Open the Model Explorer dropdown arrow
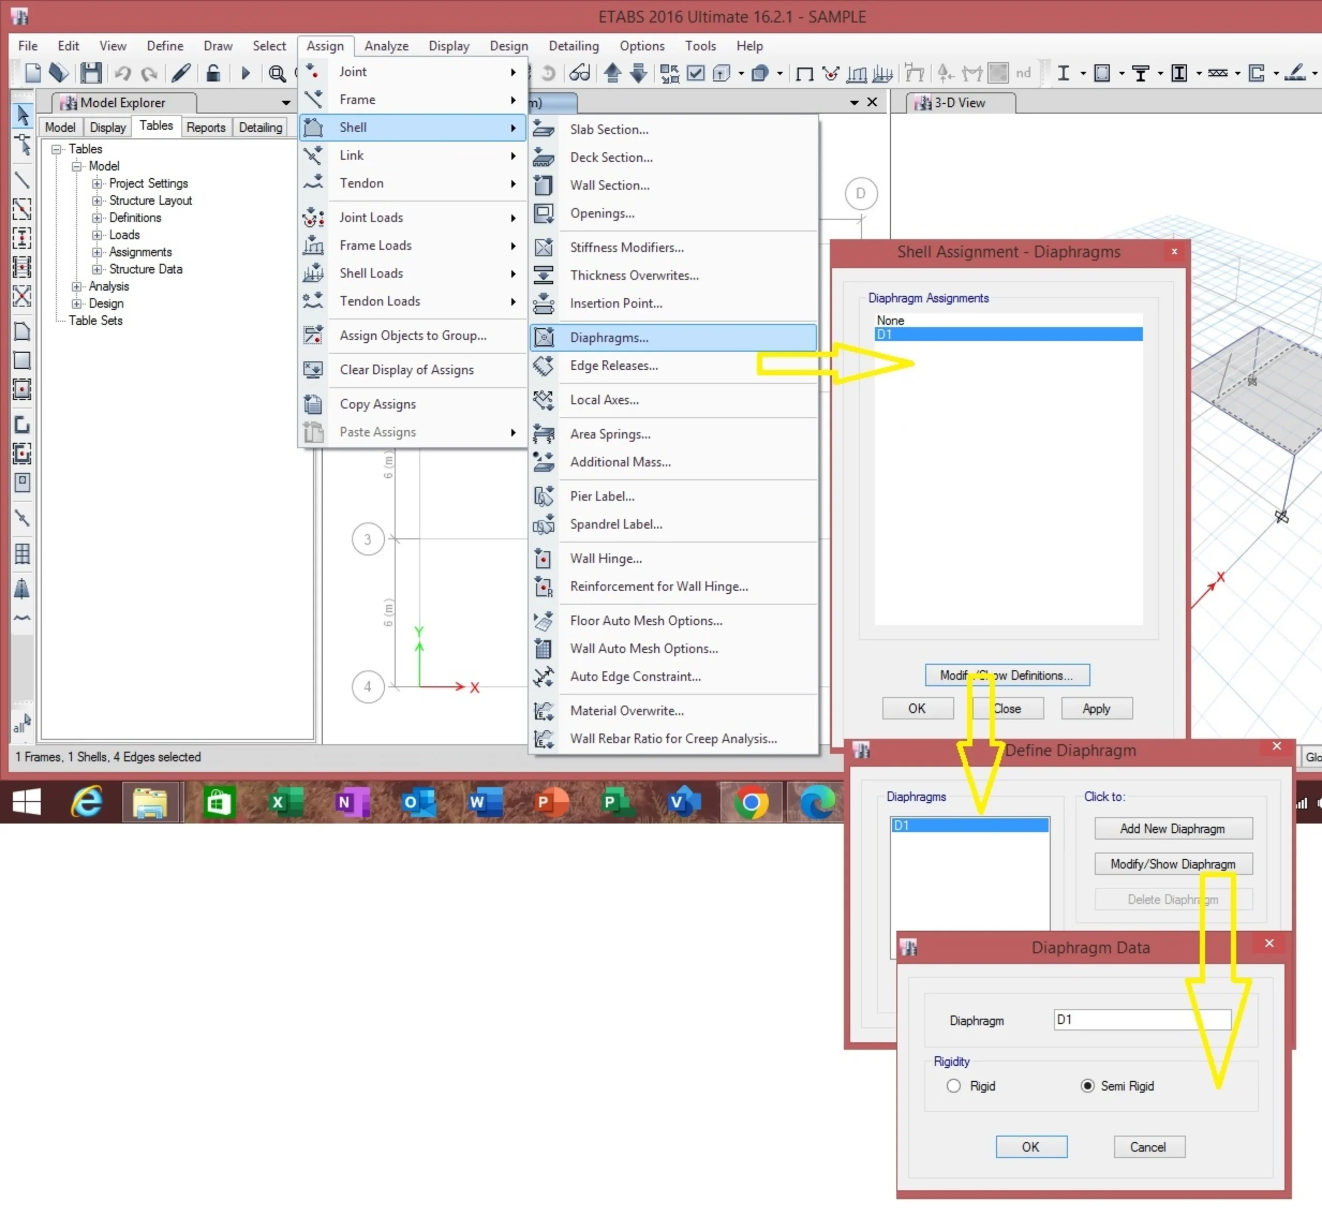This screenshot has height=1216, width=1322. click(286, 103)
